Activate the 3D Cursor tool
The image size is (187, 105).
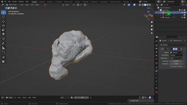(x=4, y=17)
